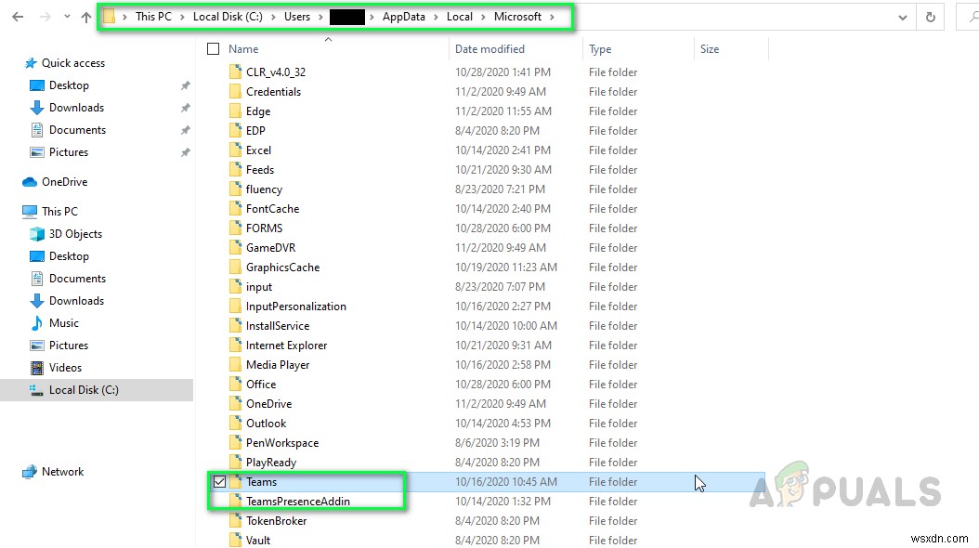Screen dimensions: 979x548
Task: Select the TeamsPresenceAddin folder icon
Action: coord(235,502)
